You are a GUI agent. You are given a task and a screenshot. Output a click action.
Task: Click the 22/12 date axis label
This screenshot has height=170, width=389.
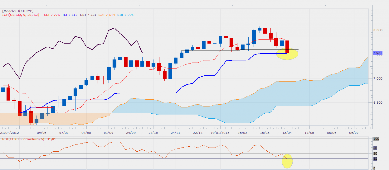point(198,132)
